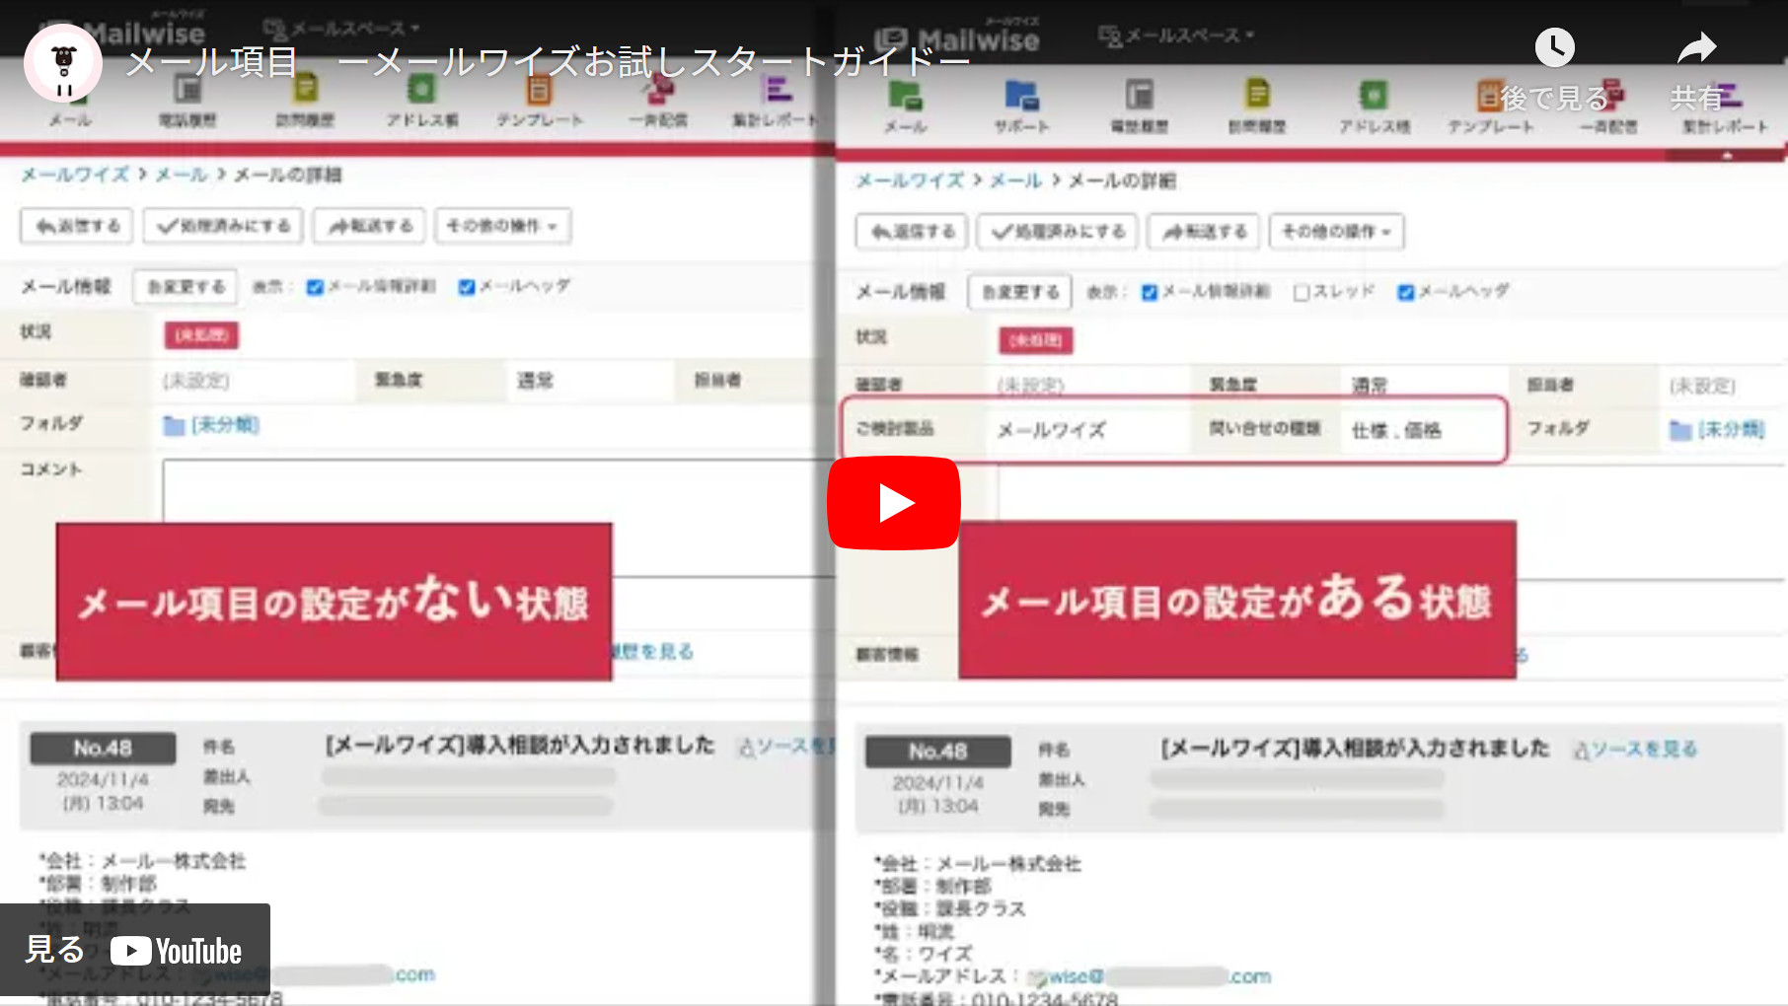Click 変更する button in left panel
The image size is (1788, 1006).
(185, 287)
